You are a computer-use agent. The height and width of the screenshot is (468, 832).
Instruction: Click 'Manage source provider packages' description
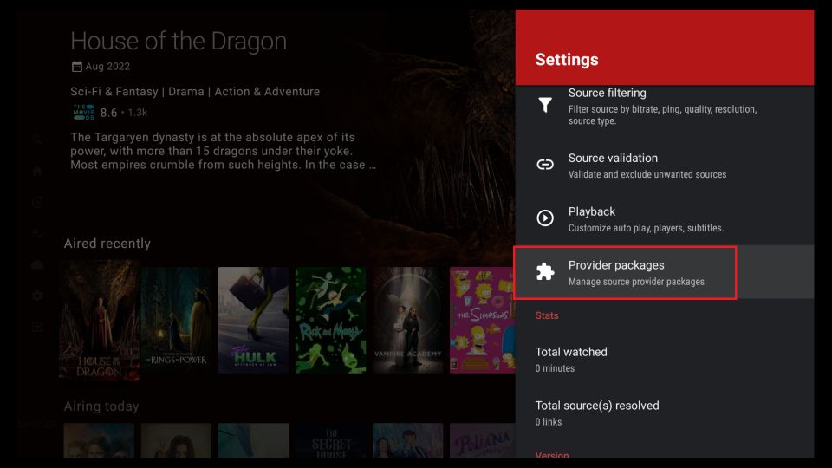coord(636,282)
